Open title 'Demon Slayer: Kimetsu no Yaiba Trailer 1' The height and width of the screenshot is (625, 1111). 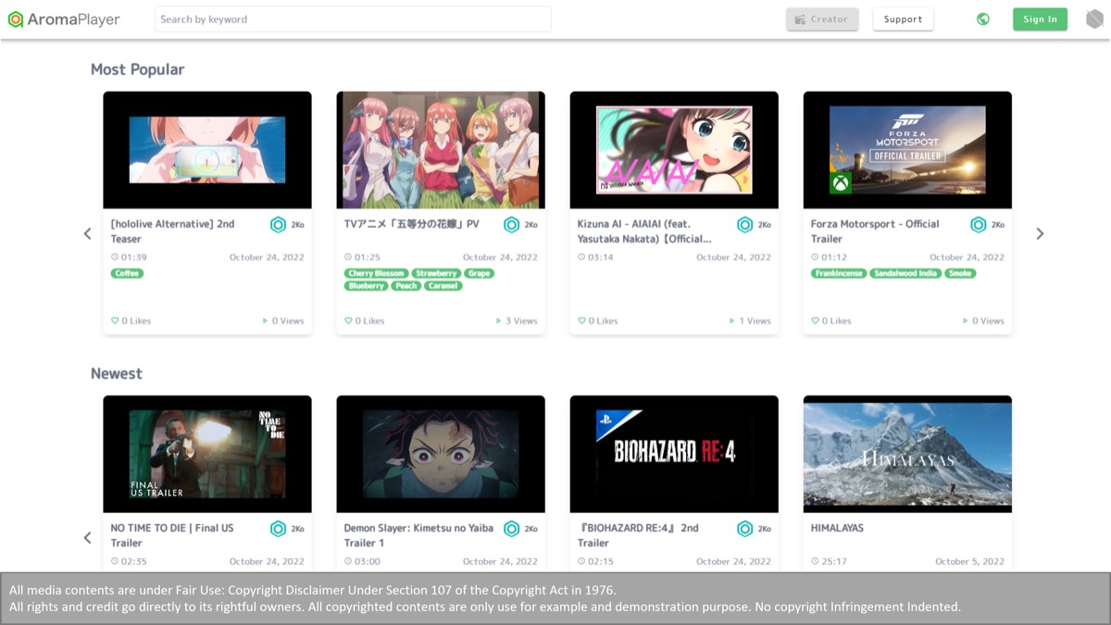(x=418, y=535)
